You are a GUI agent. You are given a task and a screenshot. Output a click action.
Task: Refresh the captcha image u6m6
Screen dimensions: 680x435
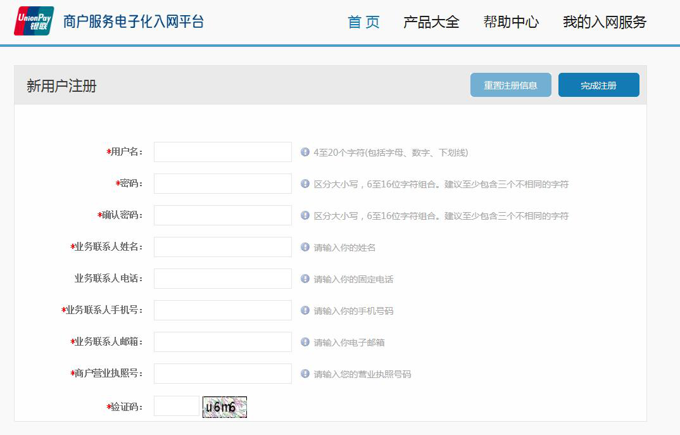pos(225,407)
